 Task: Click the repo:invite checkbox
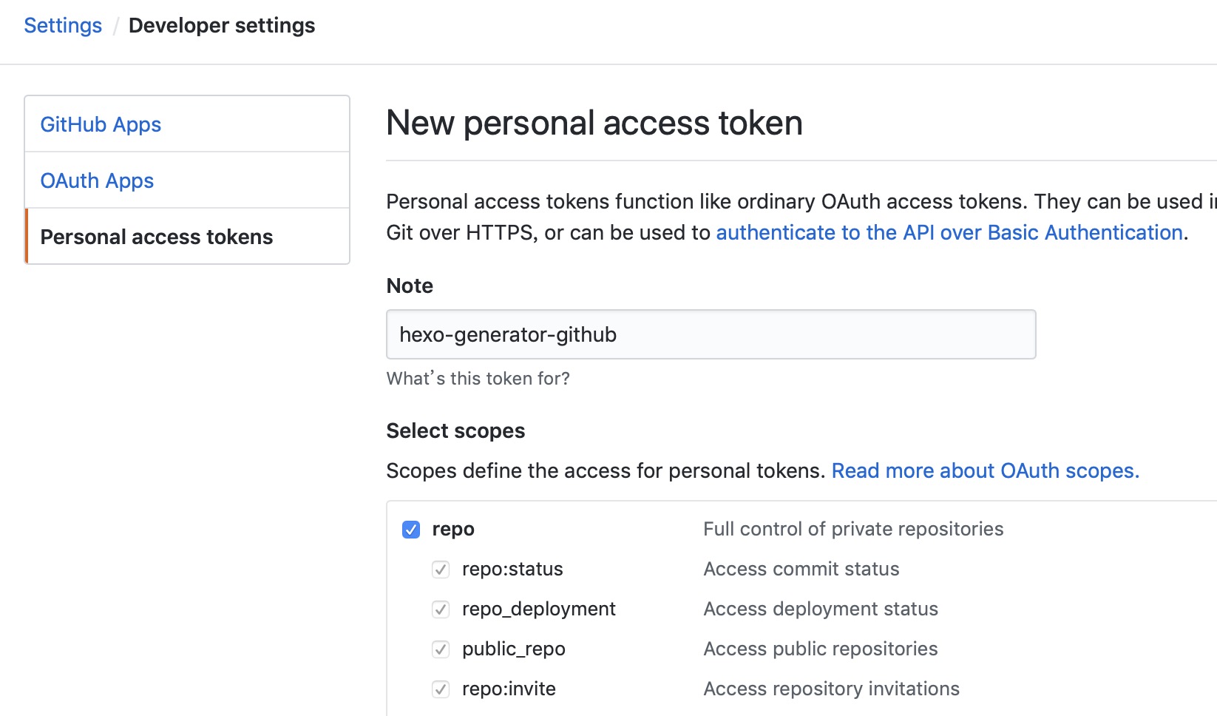[441, 689]
